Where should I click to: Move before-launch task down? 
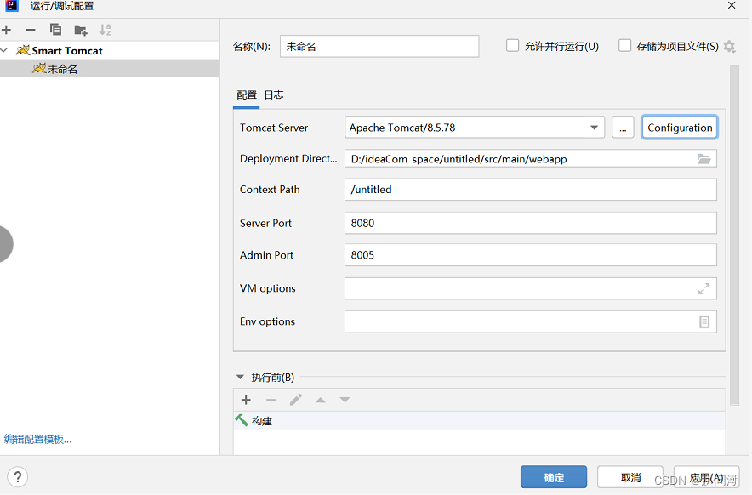pyautogui.click(x=345, y=400)
